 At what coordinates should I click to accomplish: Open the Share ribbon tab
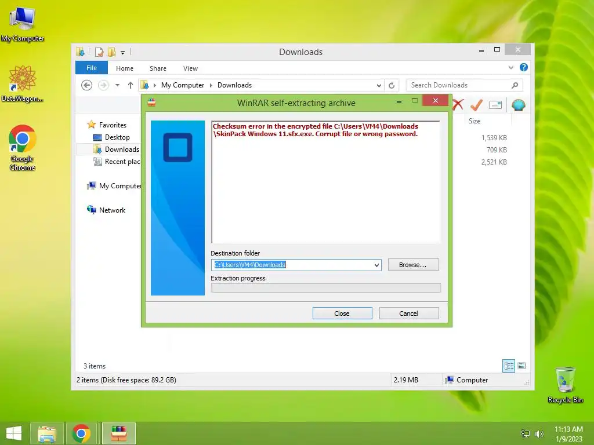coord(158,68)
